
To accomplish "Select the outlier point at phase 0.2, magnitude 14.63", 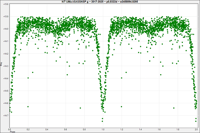I will tap(28, 107).
